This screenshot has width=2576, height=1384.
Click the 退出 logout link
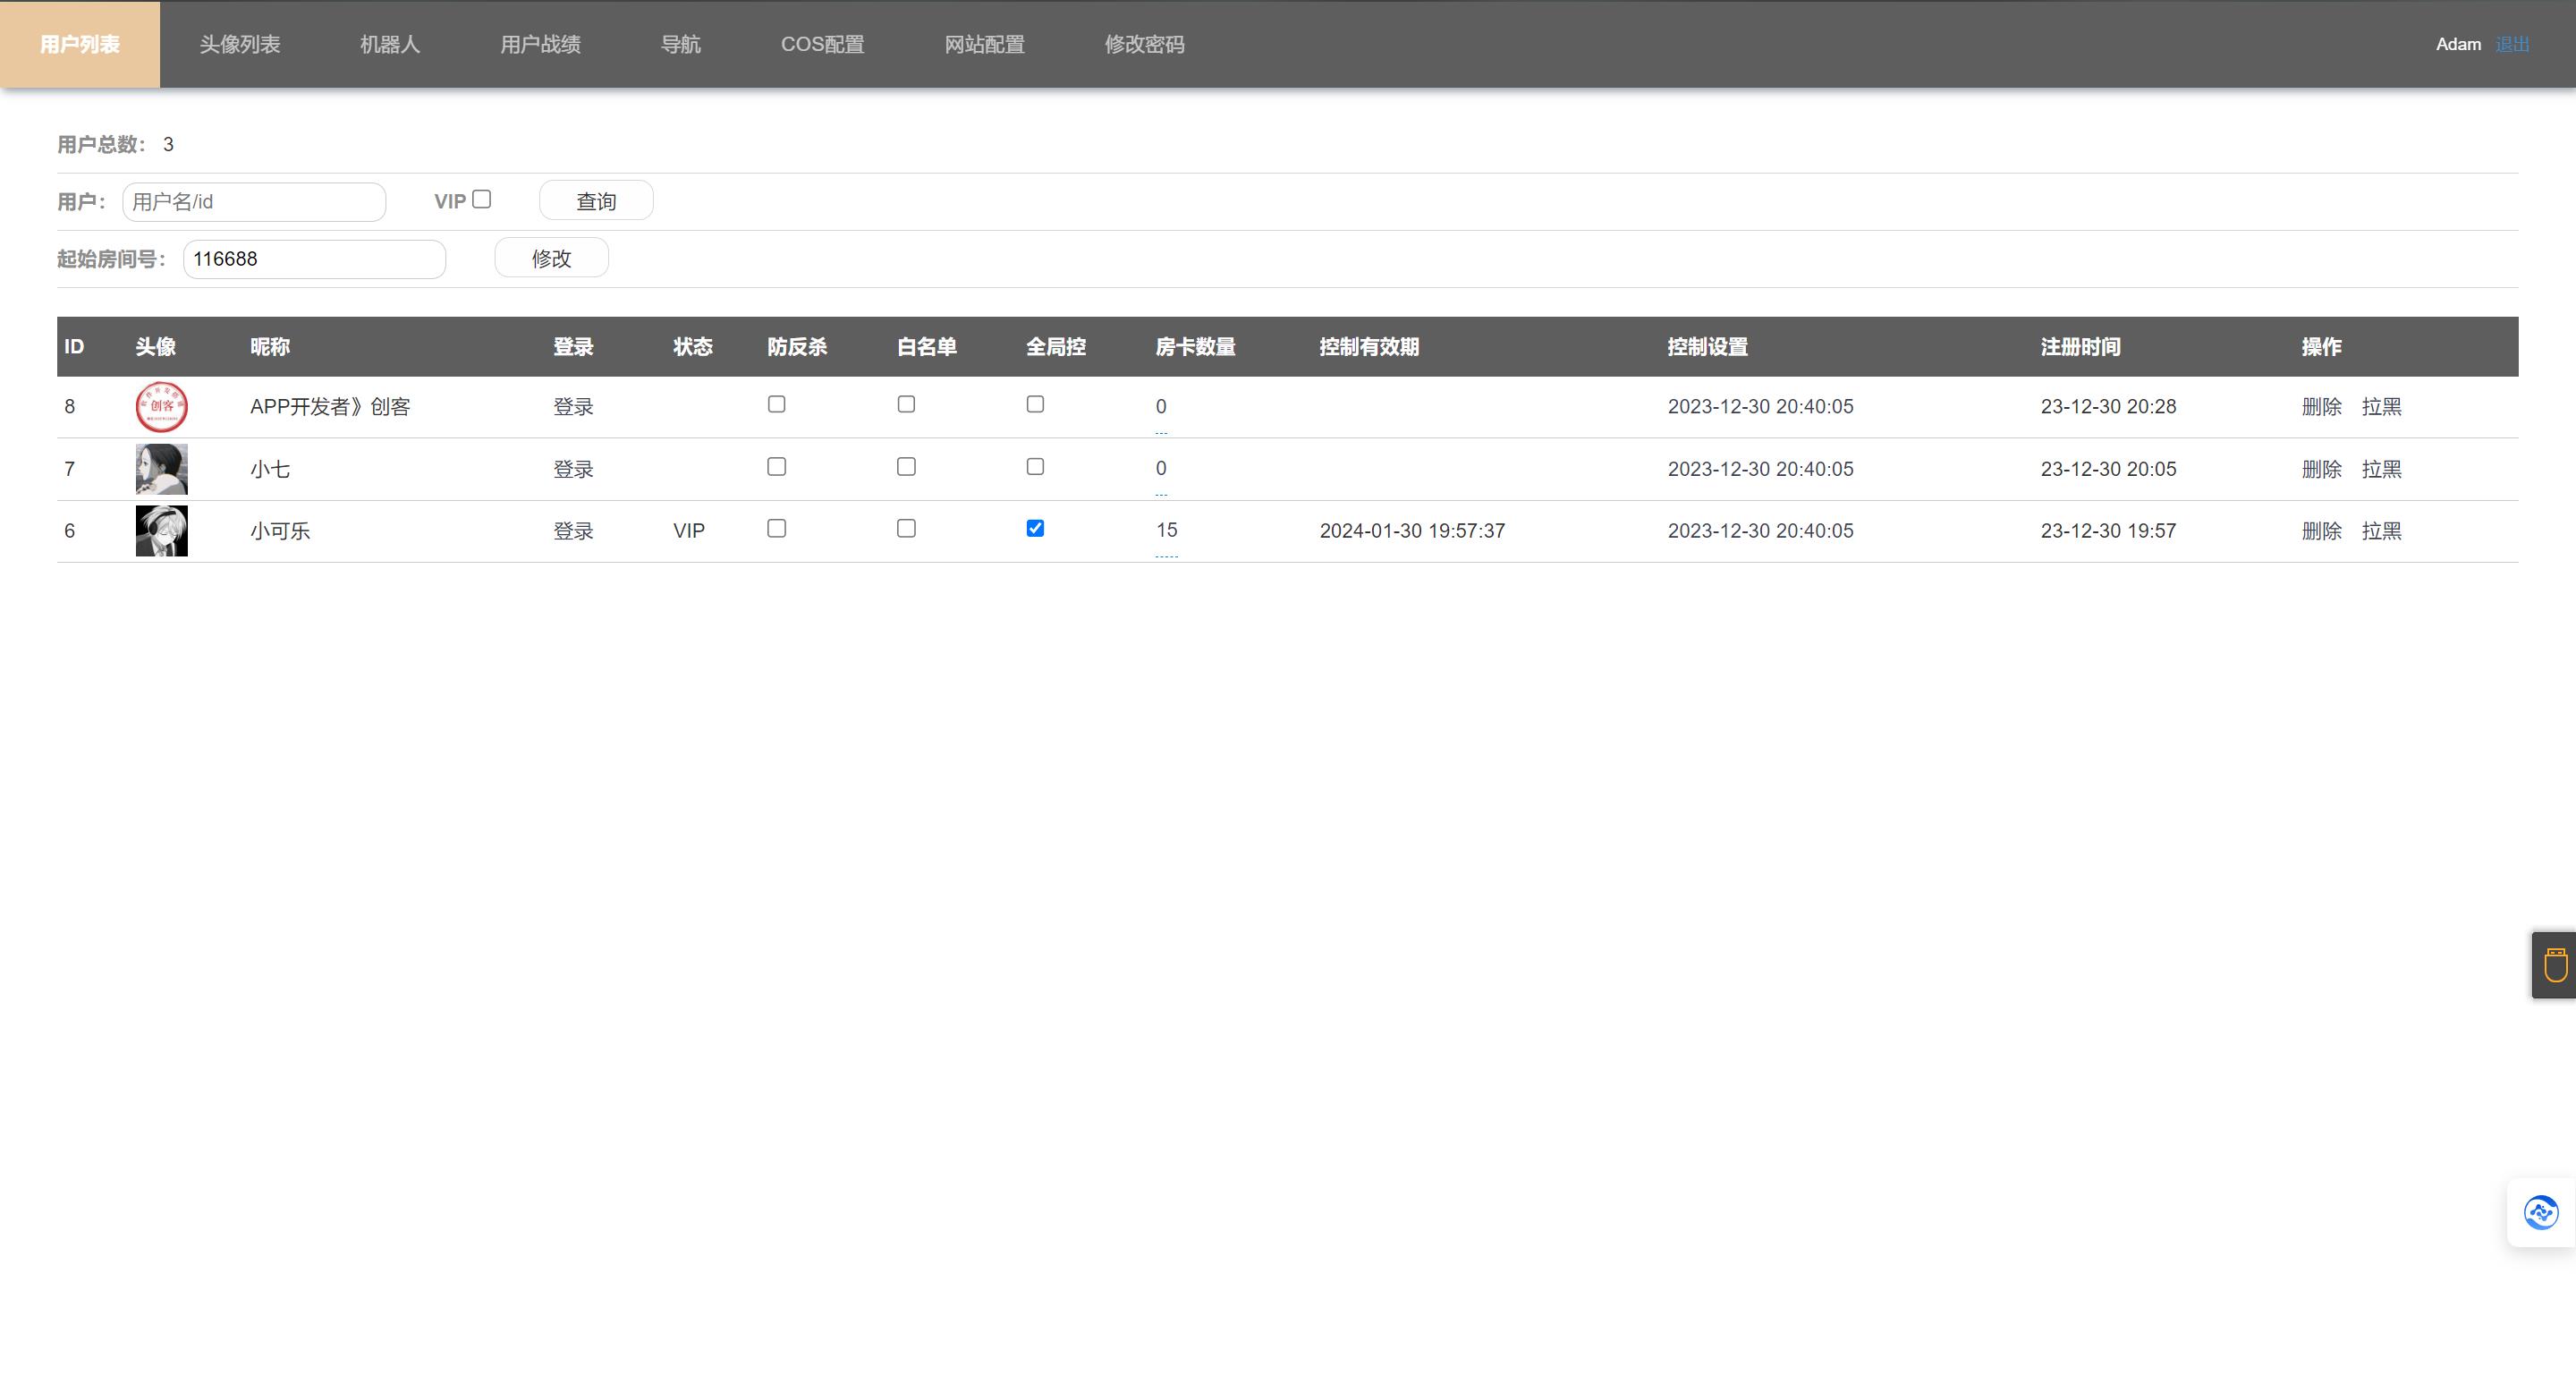coord(2512,44)
